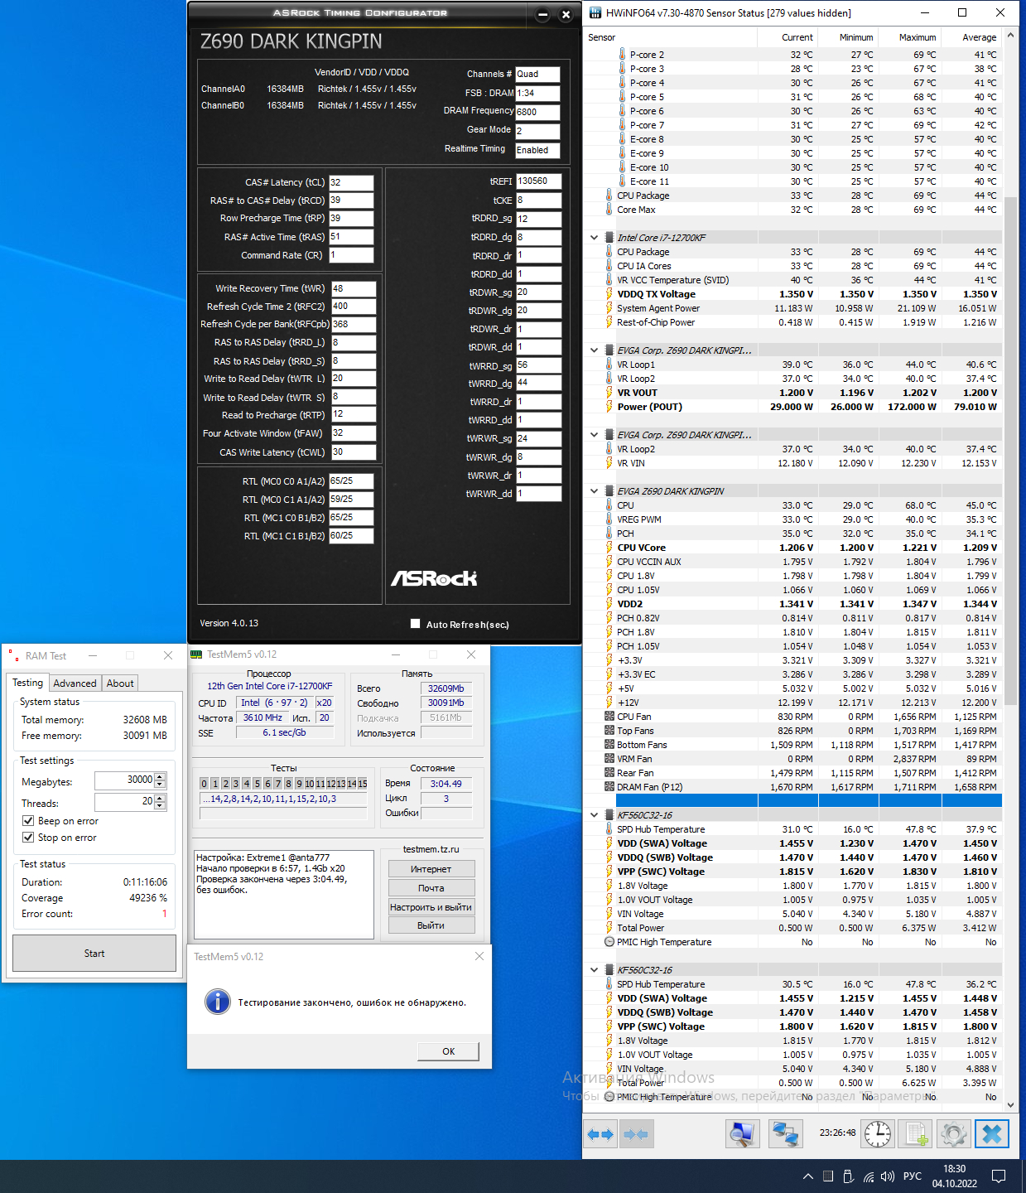Open Windows notification center icon
Screen dimensions: 1026x1193
tap(999, 1176)
